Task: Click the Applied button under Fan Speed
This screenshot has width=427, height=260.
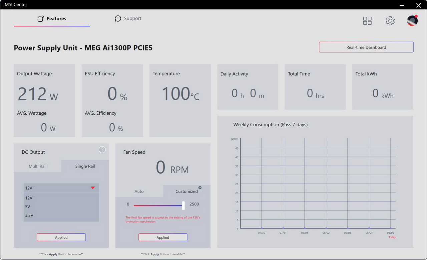Action: 163,237
